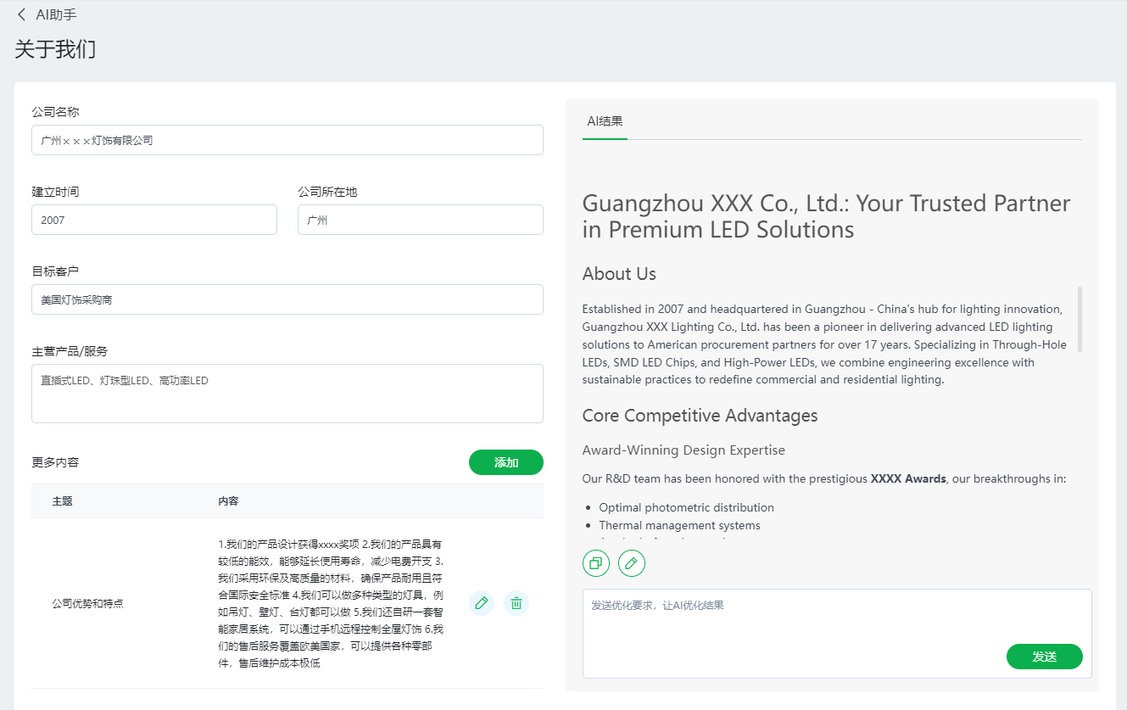1127x710 pixels.
Task: Click the 更多内容 section label
Action: point(55,462)
